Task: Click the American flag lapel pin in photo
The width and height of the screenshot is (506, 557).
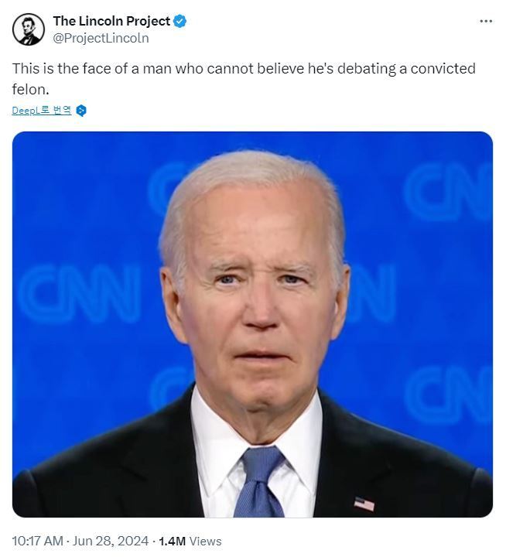Action: click(364, 504)
